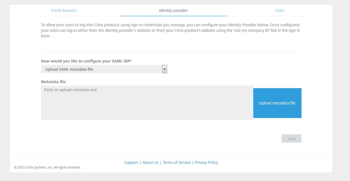Image resolution: width=350 pixels, height=181 pixels.
Task: Click the 'Metadata file' field label
Action: point(53,82)
